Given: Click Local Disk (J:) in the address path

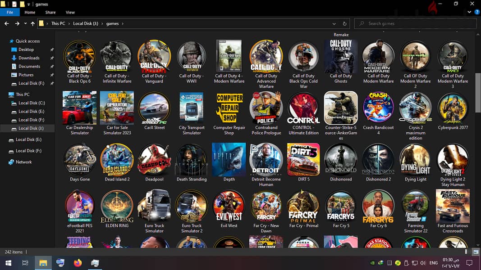Looking at the screenshot, I should tap(86, 23).
